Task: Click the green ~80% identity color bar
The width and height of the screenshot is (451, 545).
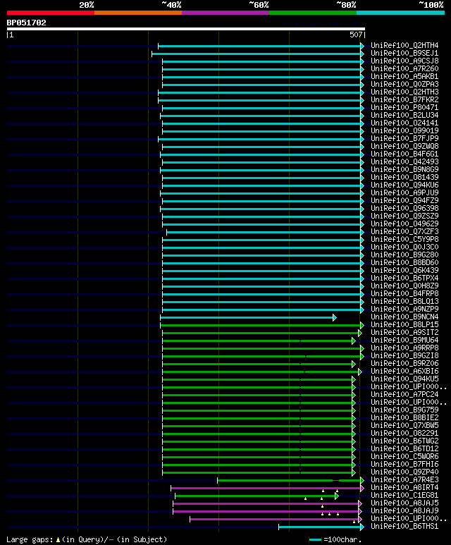Action: point(313,13)
